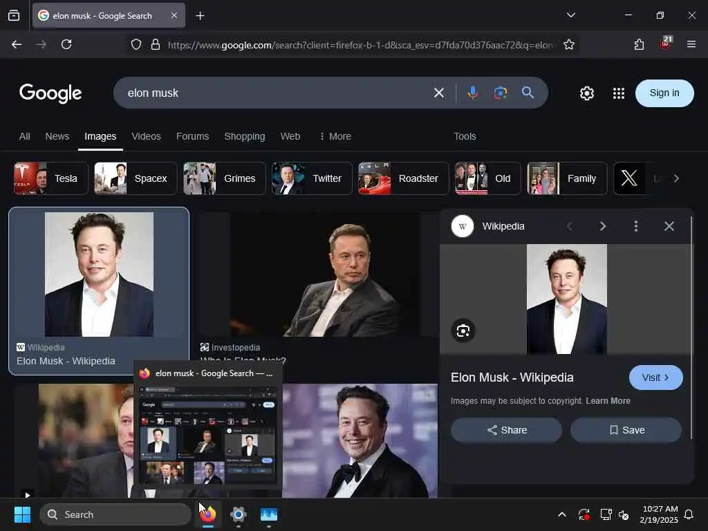Visit the Wikipedia page
Viewport: 708px width, 531px height.
click(x=655, y=378)
